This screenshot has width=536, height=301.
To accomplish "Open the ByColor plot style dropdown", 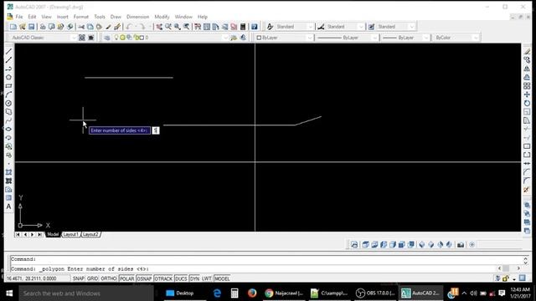I will point(476,38).
